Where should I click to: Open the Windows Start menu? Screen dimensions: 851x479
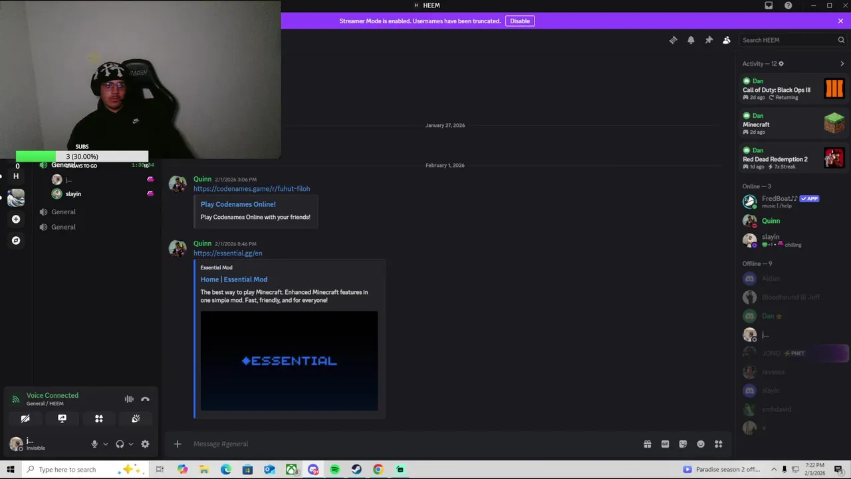tap(11, 469)
